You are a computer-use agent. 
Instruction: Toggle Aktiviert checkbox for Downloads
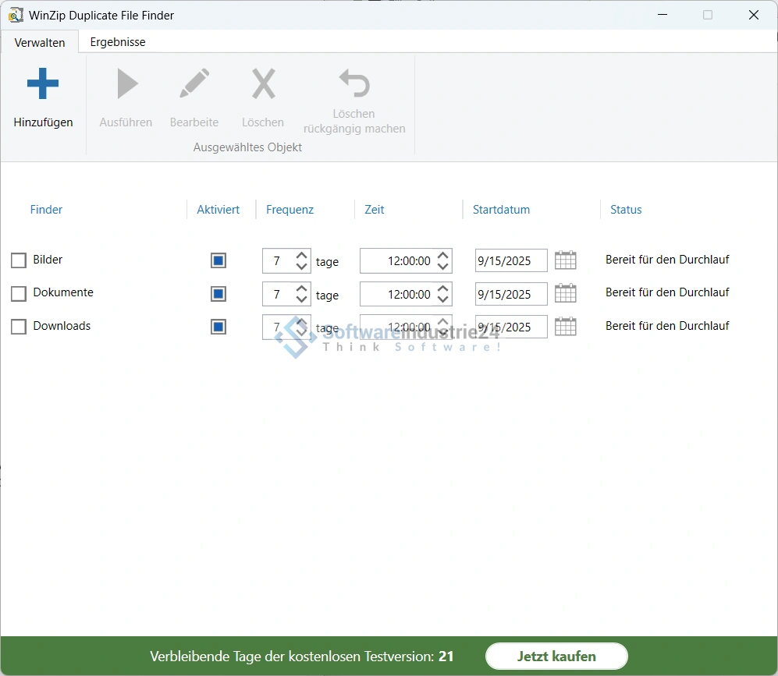coord(218,327)
